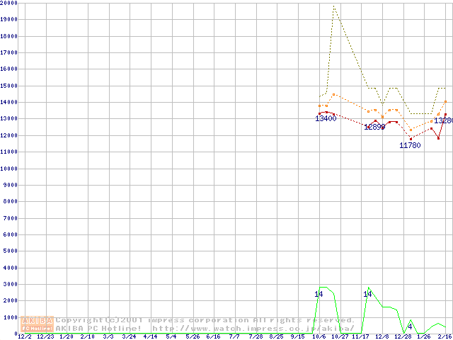Click the 20000 value on y-axis
The image size is (453, 340).
pyautogui.click(x=9, y=3)
